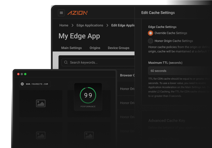Image resolution: width=212 pixels, height=148 pixels.
Task: Open Edge Applications breadcrumb link
Action: [x=90, y=25]
